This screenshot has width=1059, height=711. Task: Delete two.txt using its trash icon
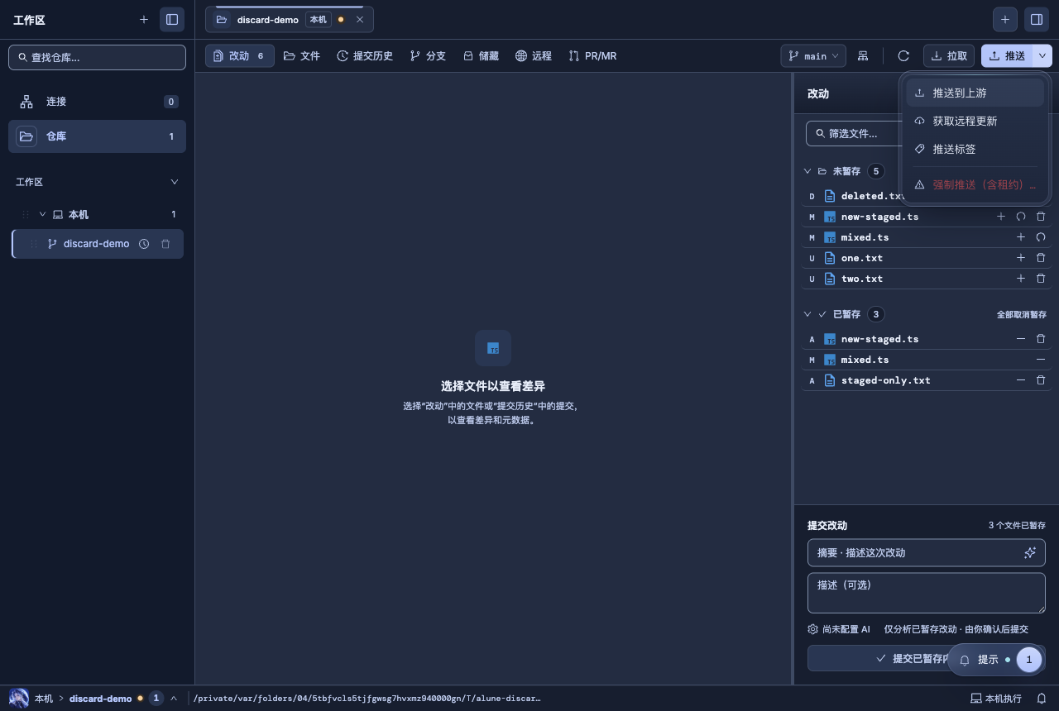[x=1041, y=279]
